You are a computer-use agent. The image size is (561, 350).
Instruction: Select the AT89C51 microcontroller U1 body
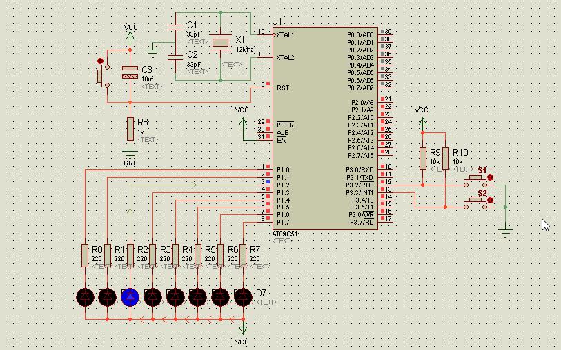coord(325,129)
